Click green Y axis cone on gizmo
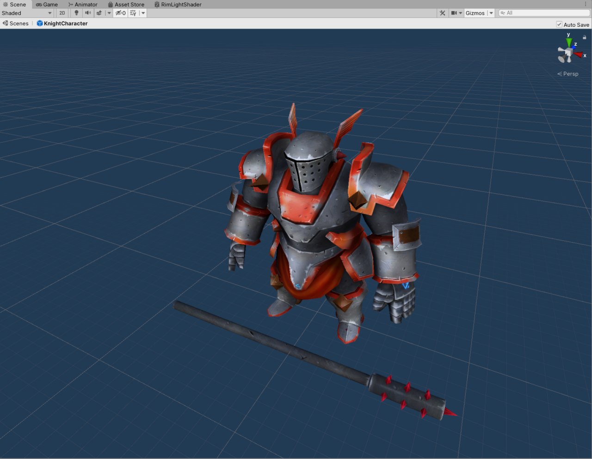Image resolution: width=592 pixels, height=459 pixels. (569, 42)
